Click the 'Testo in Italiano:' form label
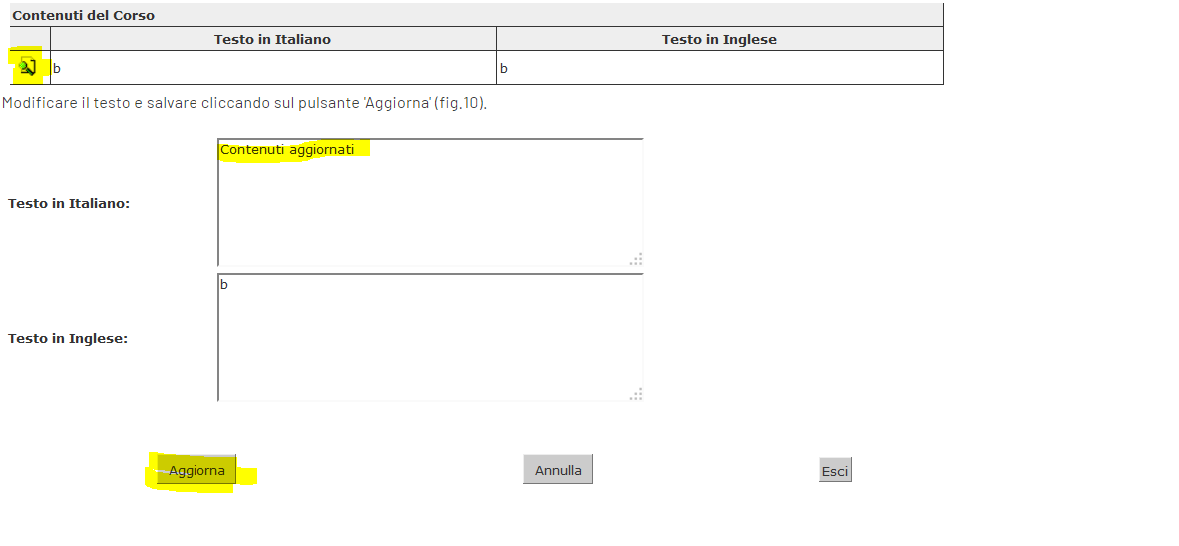 [69, 203]
